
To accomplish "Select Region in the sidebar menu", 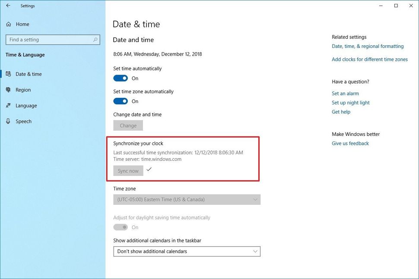I will coord(24,90).
